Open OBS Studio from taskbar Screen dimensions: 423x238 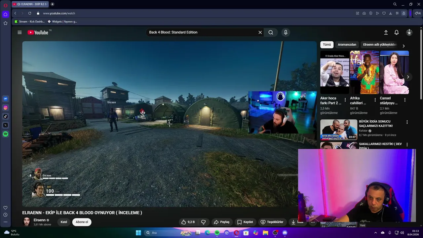click(275, 233)
